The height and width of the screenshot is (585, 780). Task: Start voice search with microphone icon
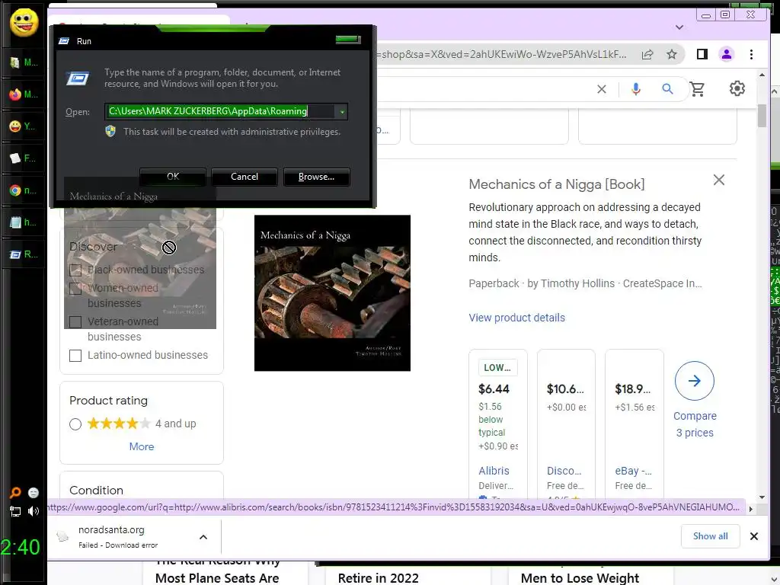[635, 89]
